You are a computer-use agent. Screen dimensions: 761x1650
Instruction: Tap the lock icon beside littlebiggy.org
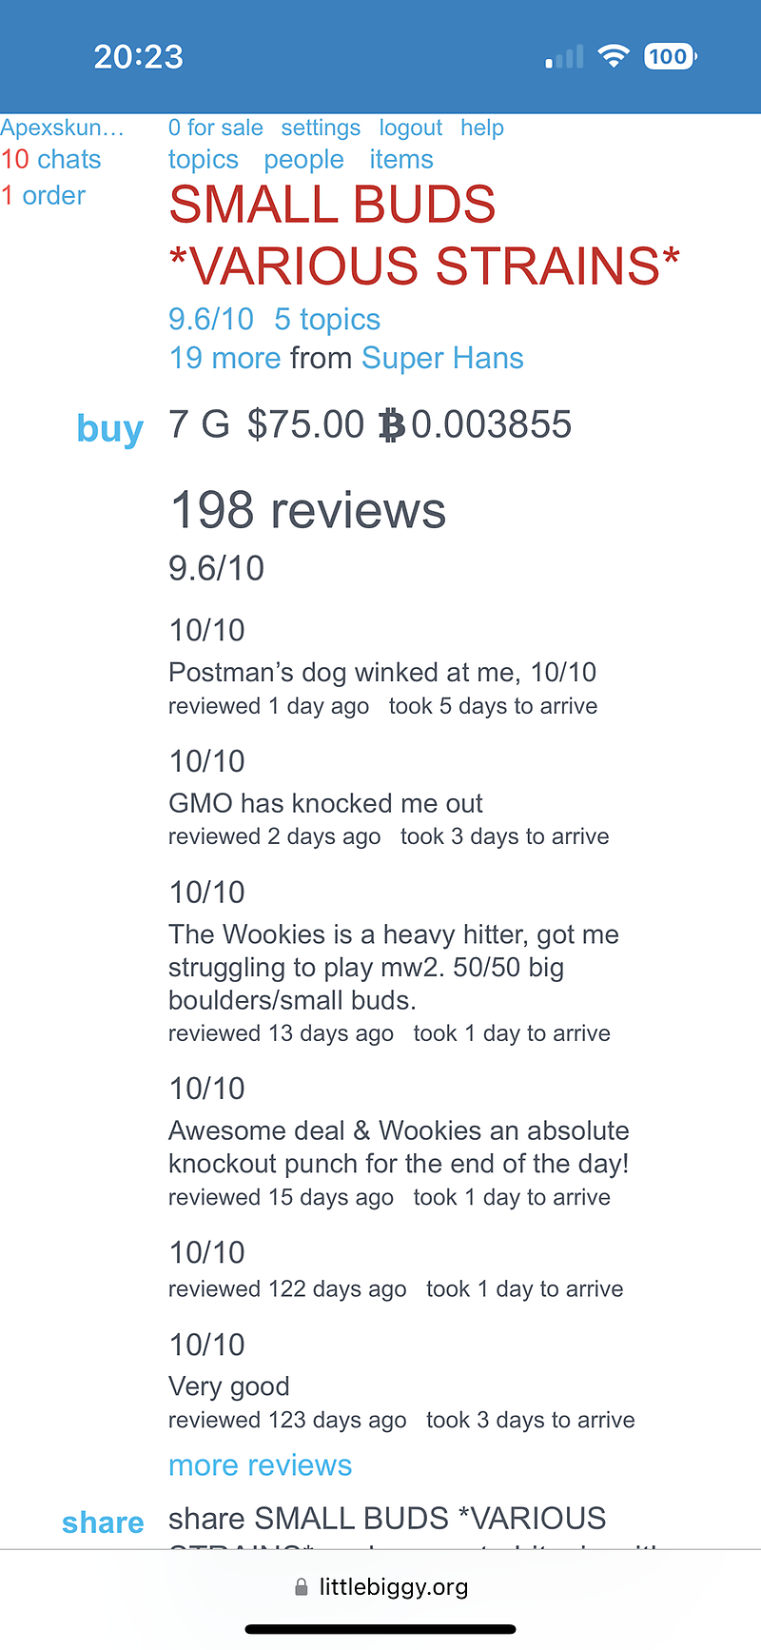pos(302,1586)
